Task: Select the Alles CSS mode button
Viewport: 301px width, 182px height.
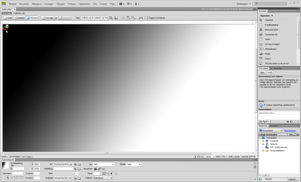Action: [x=262, y=72]
